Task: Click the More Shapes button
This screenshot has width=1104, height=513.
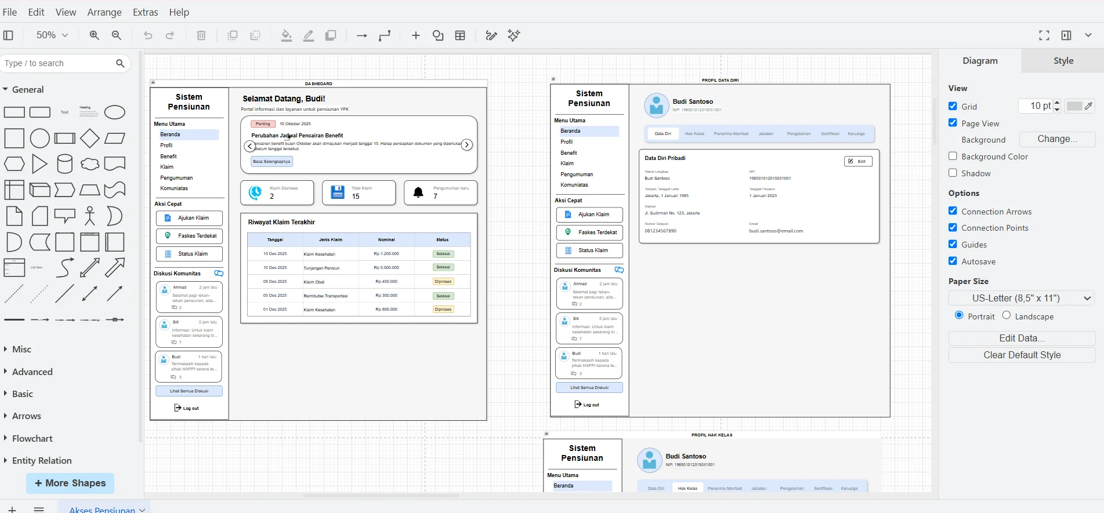Action: pyautogui.click(x=70, y=483)
